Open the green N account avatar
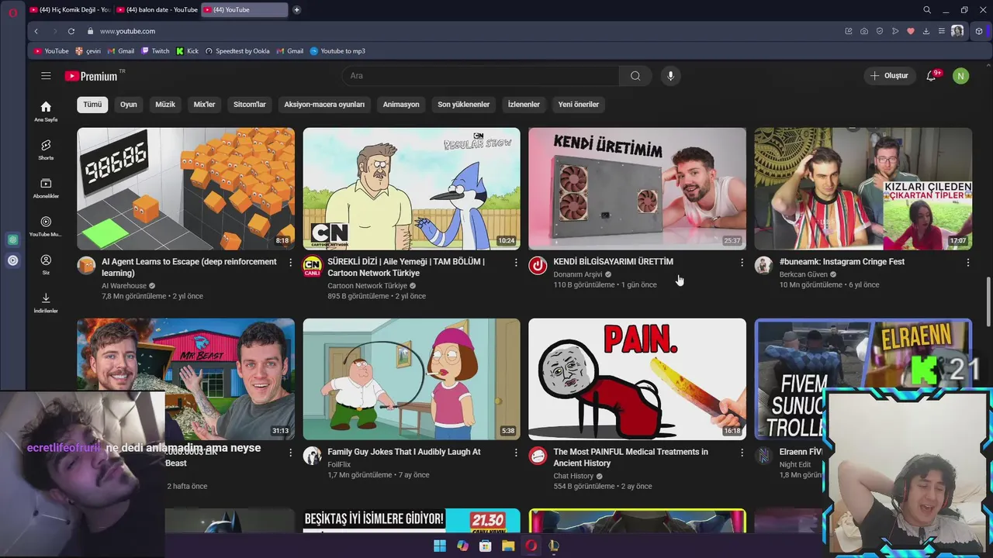 coord(960,76)
